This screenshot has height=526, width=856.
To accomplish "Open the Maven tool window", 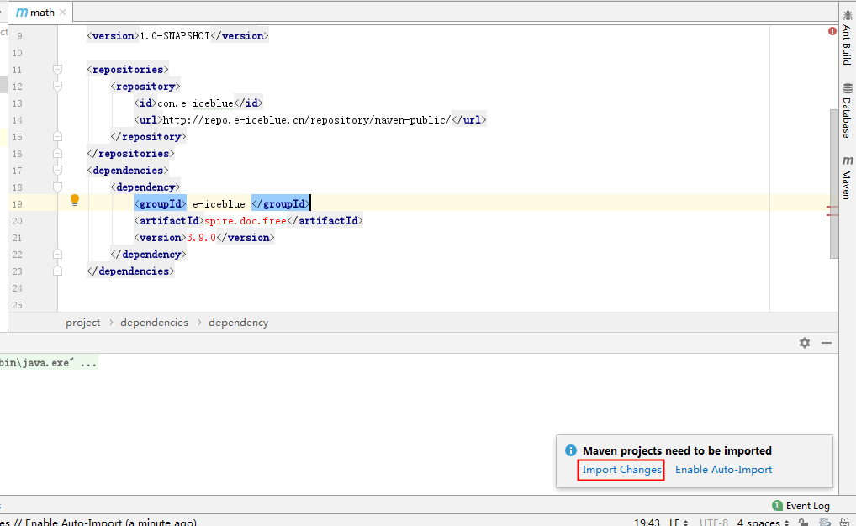I will coord(848,177).
